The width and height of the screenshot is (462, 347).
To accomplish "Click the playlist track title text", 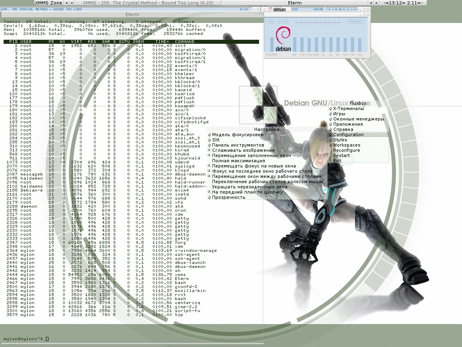I will [42, 10].
